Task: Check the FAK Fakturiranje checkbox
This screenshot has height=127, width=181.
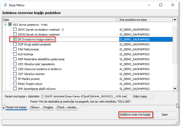Action: pos(15,49)
